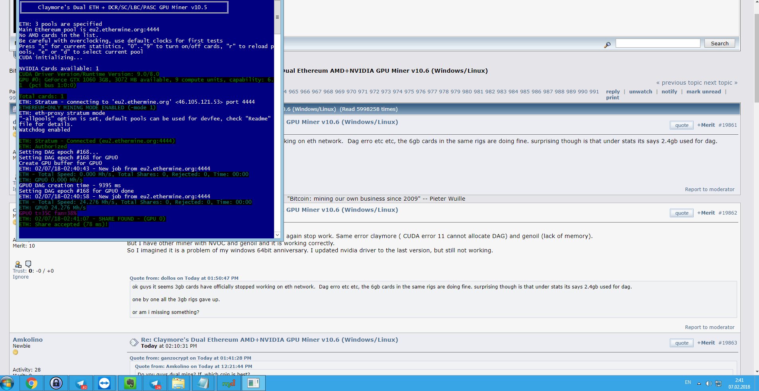Click Amkolino's gold rank coin
The height and width of the screenshot is (391, 759).
coord(16,352)
